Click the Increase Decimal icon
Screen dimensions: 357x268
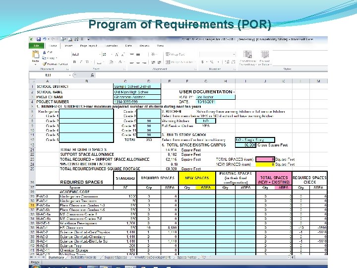click(227, 62)
